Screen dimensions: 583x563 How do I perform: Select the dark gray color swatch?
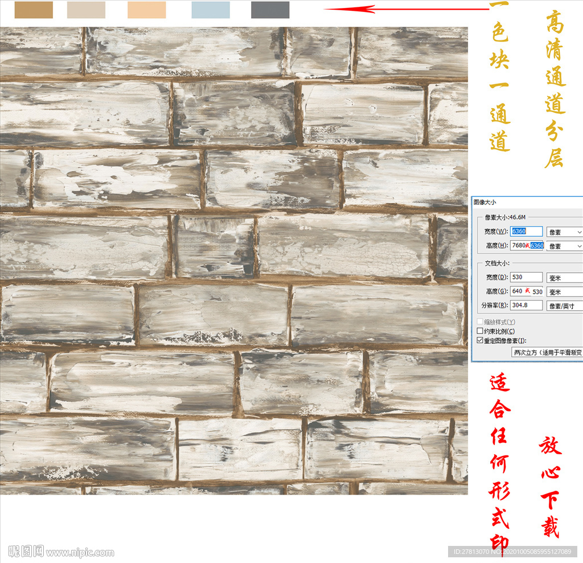click(x=270, y=10)
